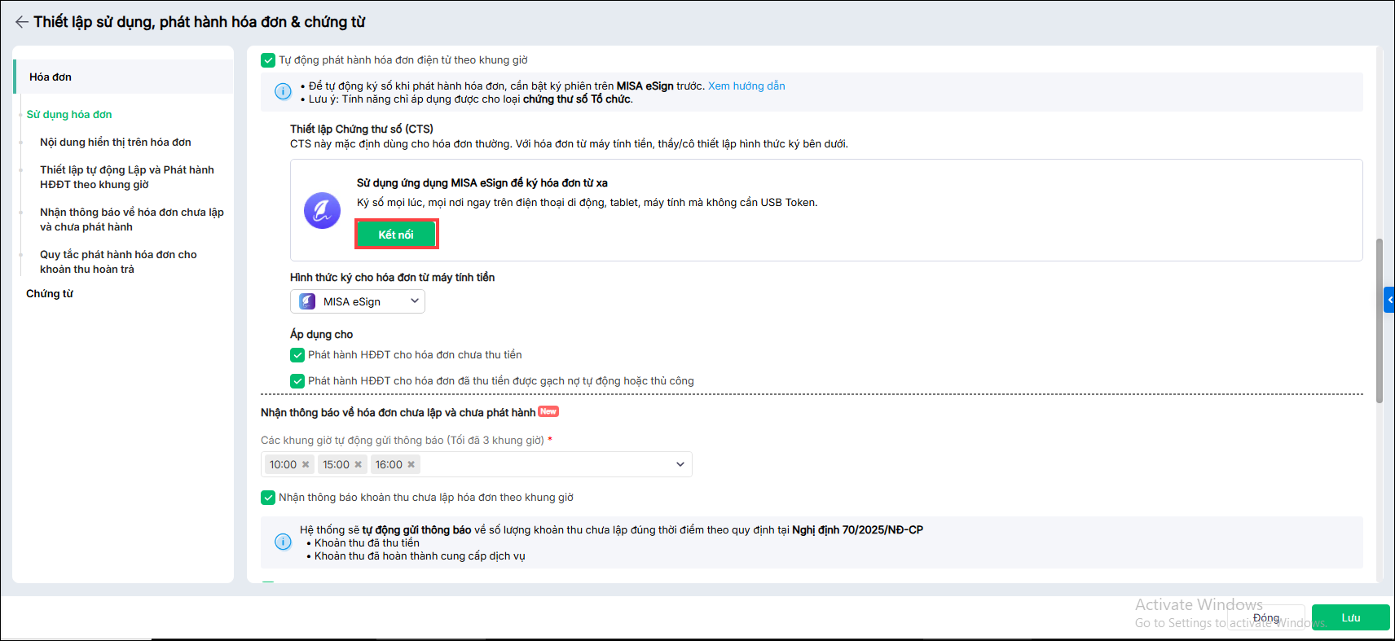This screenshot has height=641, width=1395.
Task: Click the back arrow beside the page title
Action: (22, 22)
